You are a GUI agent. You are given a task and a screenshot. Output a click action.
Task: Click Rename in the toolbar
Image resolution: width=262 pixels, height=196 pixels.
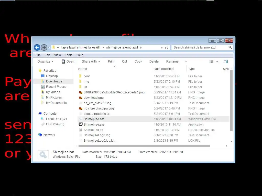[172, 62]
